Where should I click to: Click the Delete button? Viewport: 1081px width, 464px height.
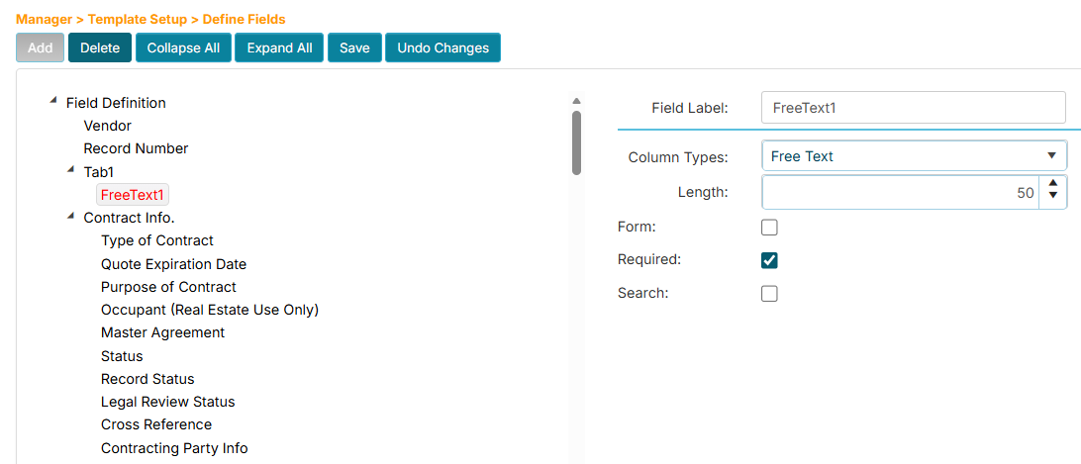point(99,47)
